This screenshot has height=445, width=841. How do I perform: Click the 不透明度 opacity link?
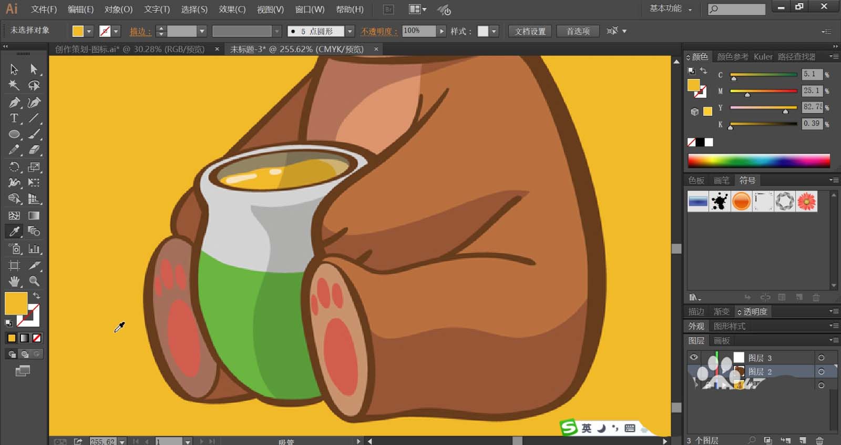379,32
